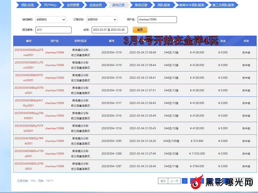
Task: Go to the 会员管理 tab
Action: pos(73,5)
